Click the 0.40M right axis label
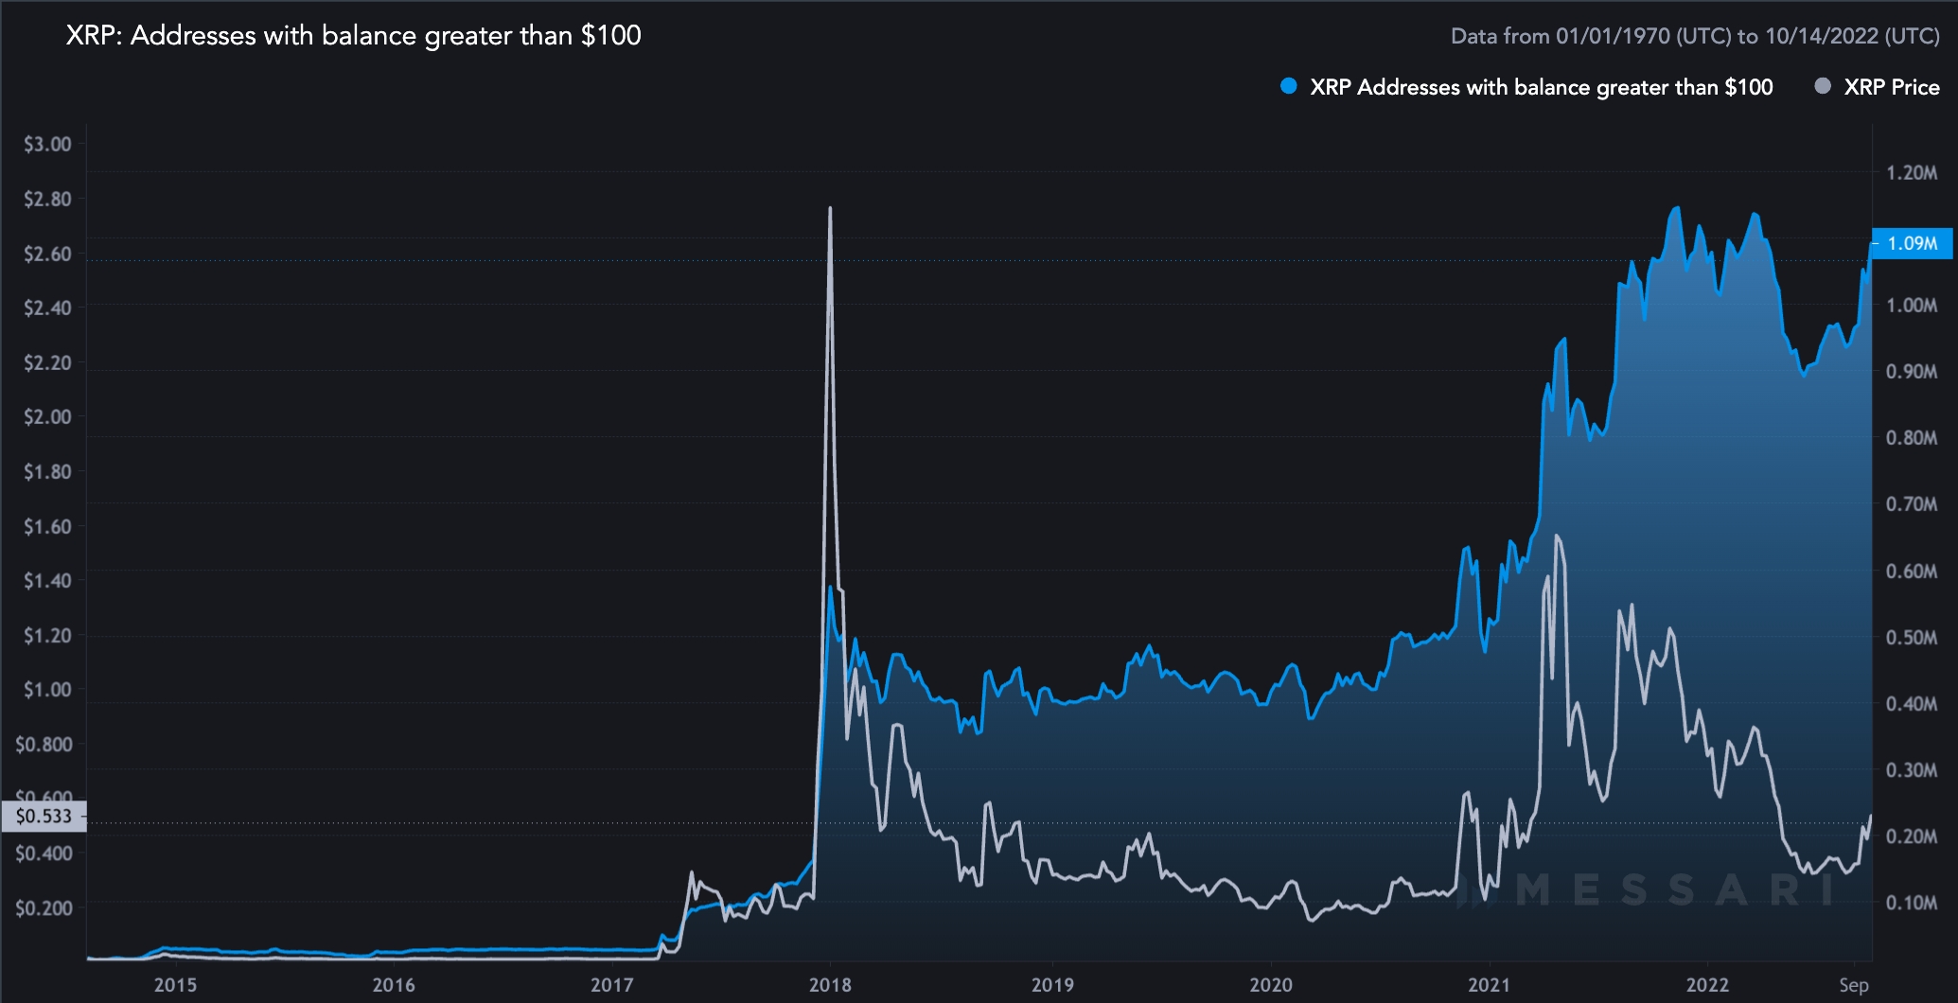Image resolution: width=1958 pixels, height=1003 pixels. pos(1912,703)
